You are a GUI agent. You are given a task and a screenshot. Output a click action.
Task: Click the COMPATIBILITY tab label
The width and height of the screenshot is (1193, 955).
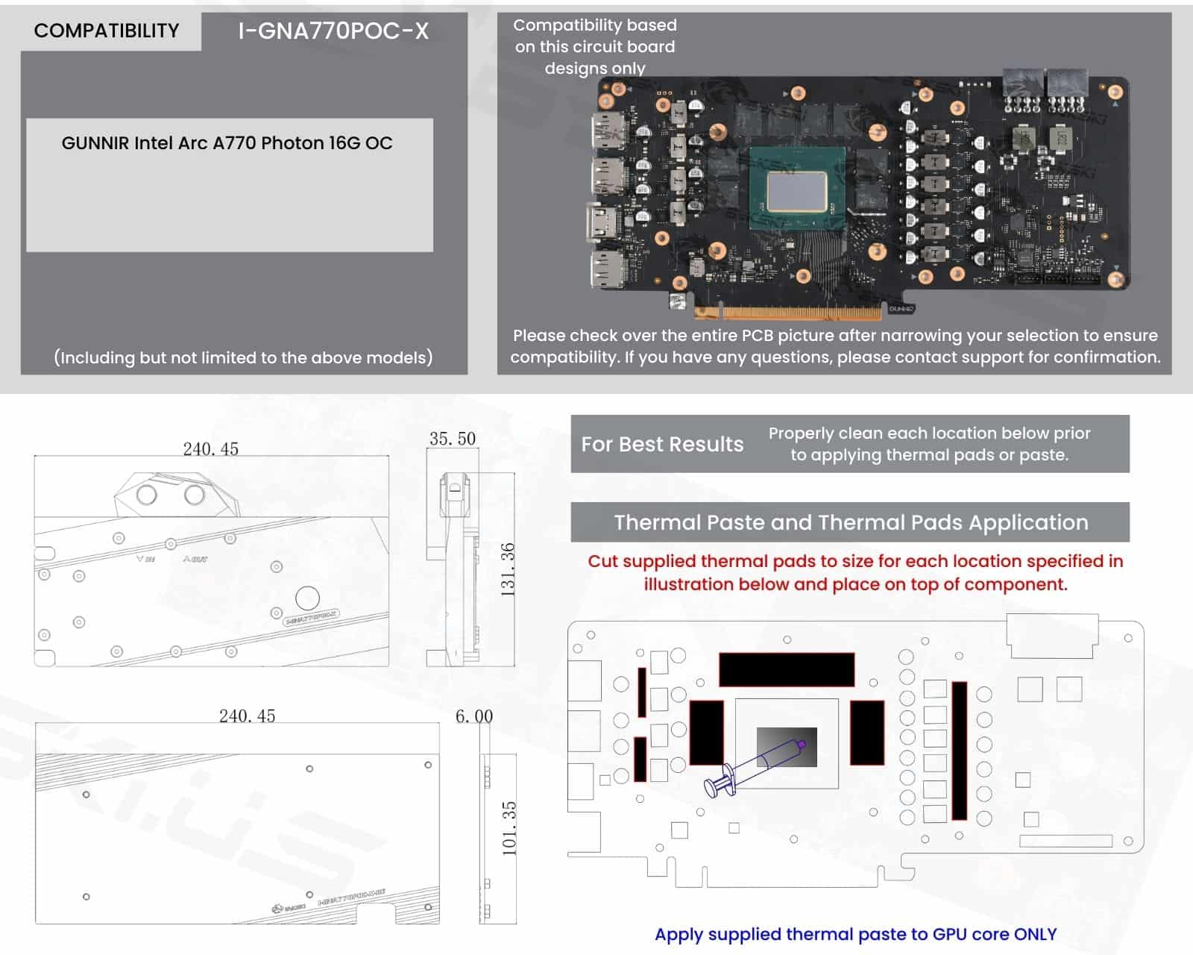(107, 31)
